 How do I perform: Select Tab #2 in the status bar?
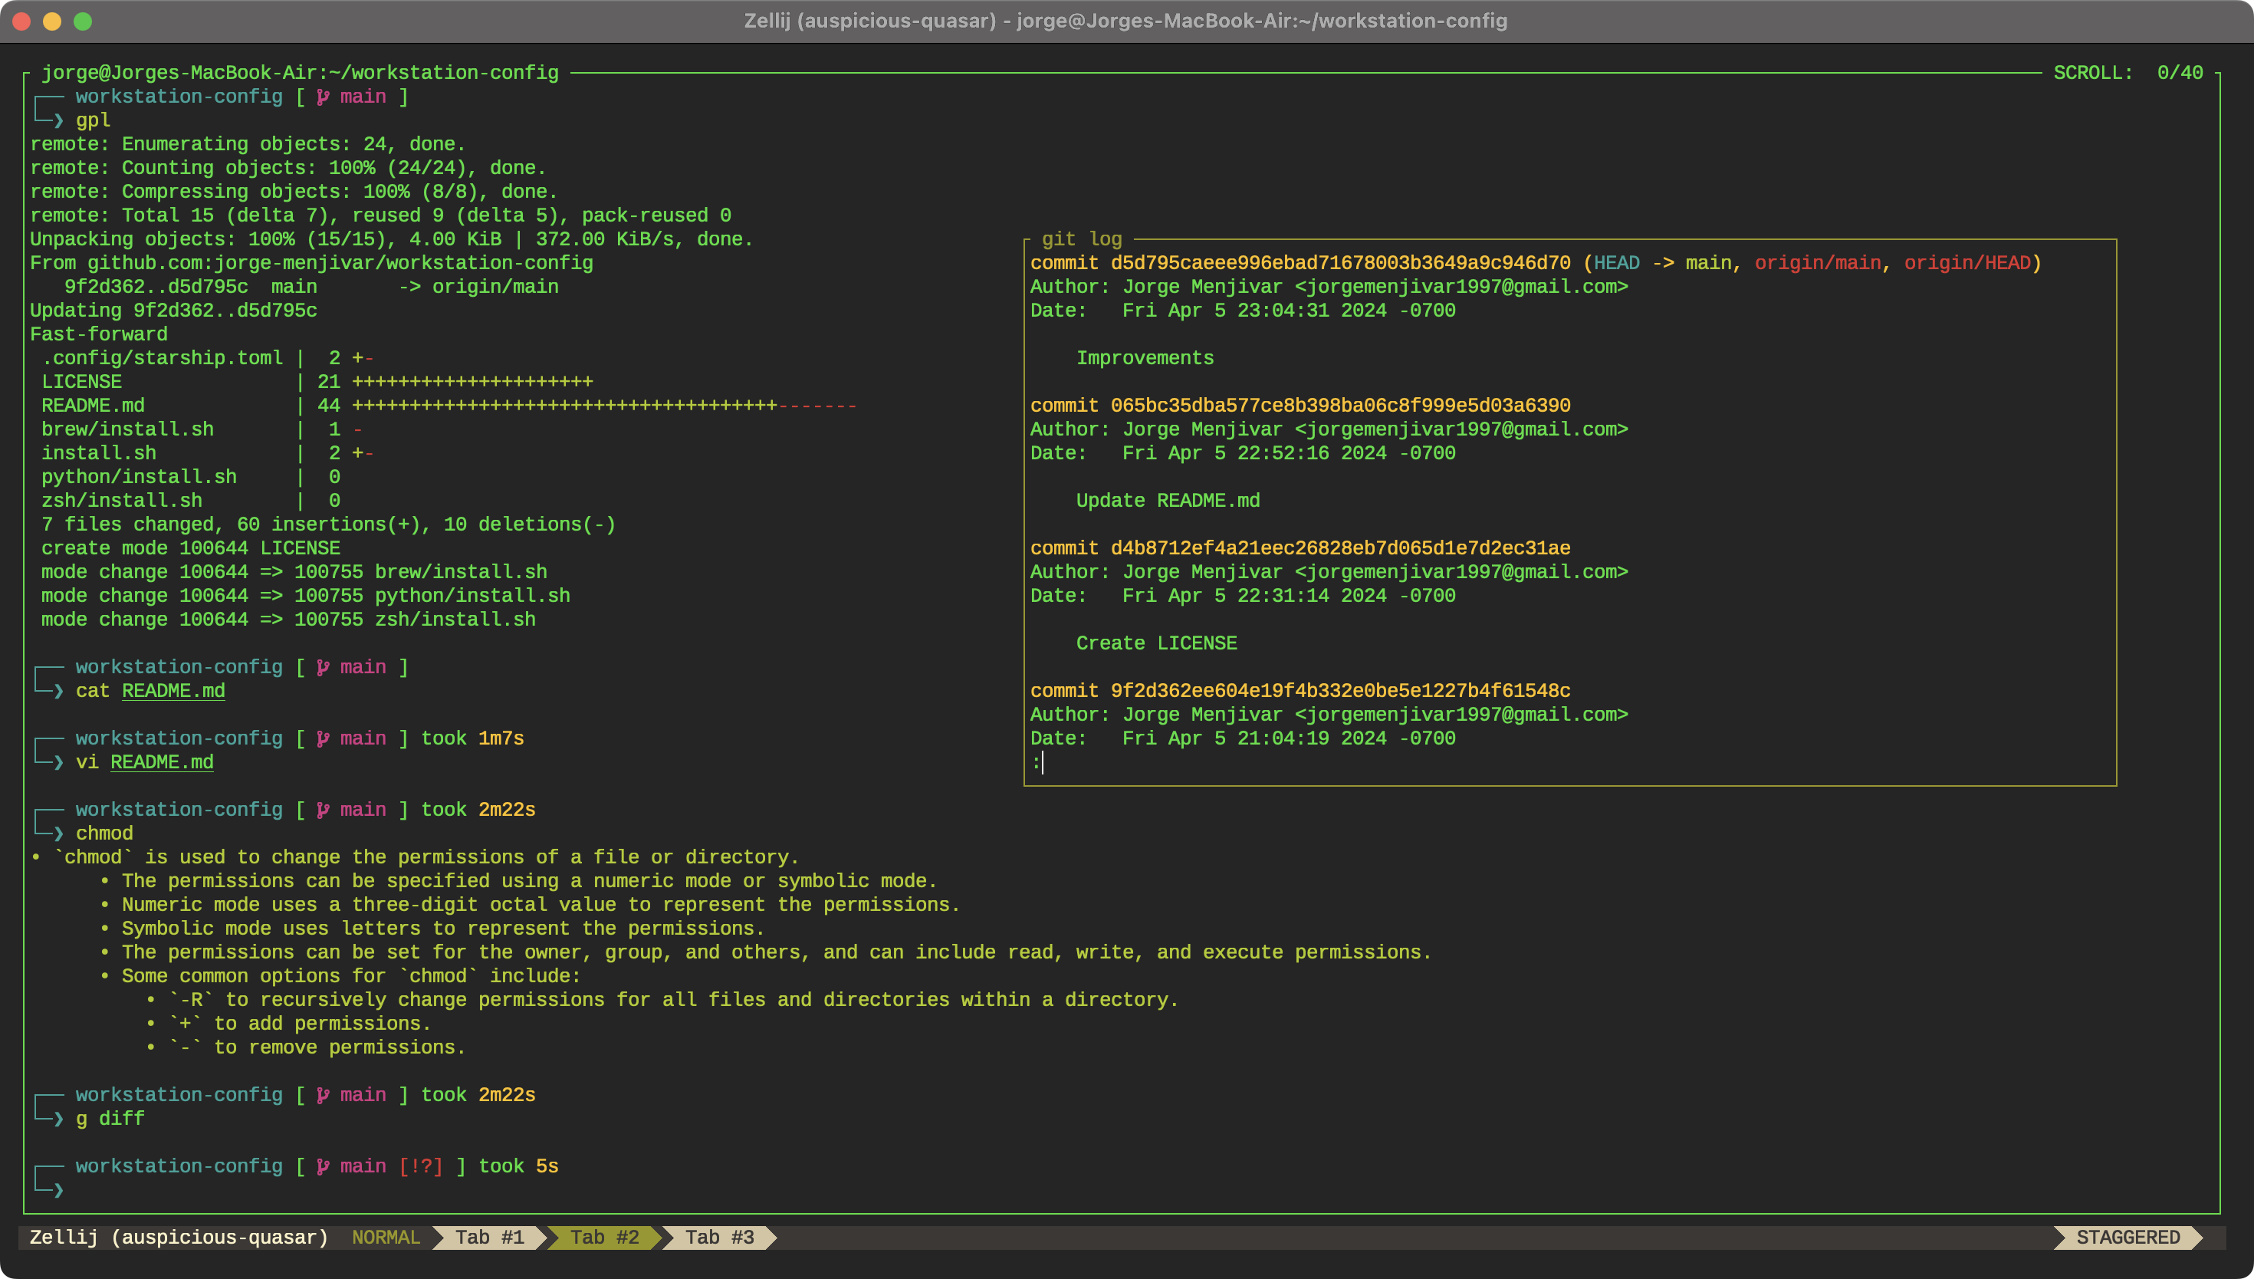(604, 1237)
